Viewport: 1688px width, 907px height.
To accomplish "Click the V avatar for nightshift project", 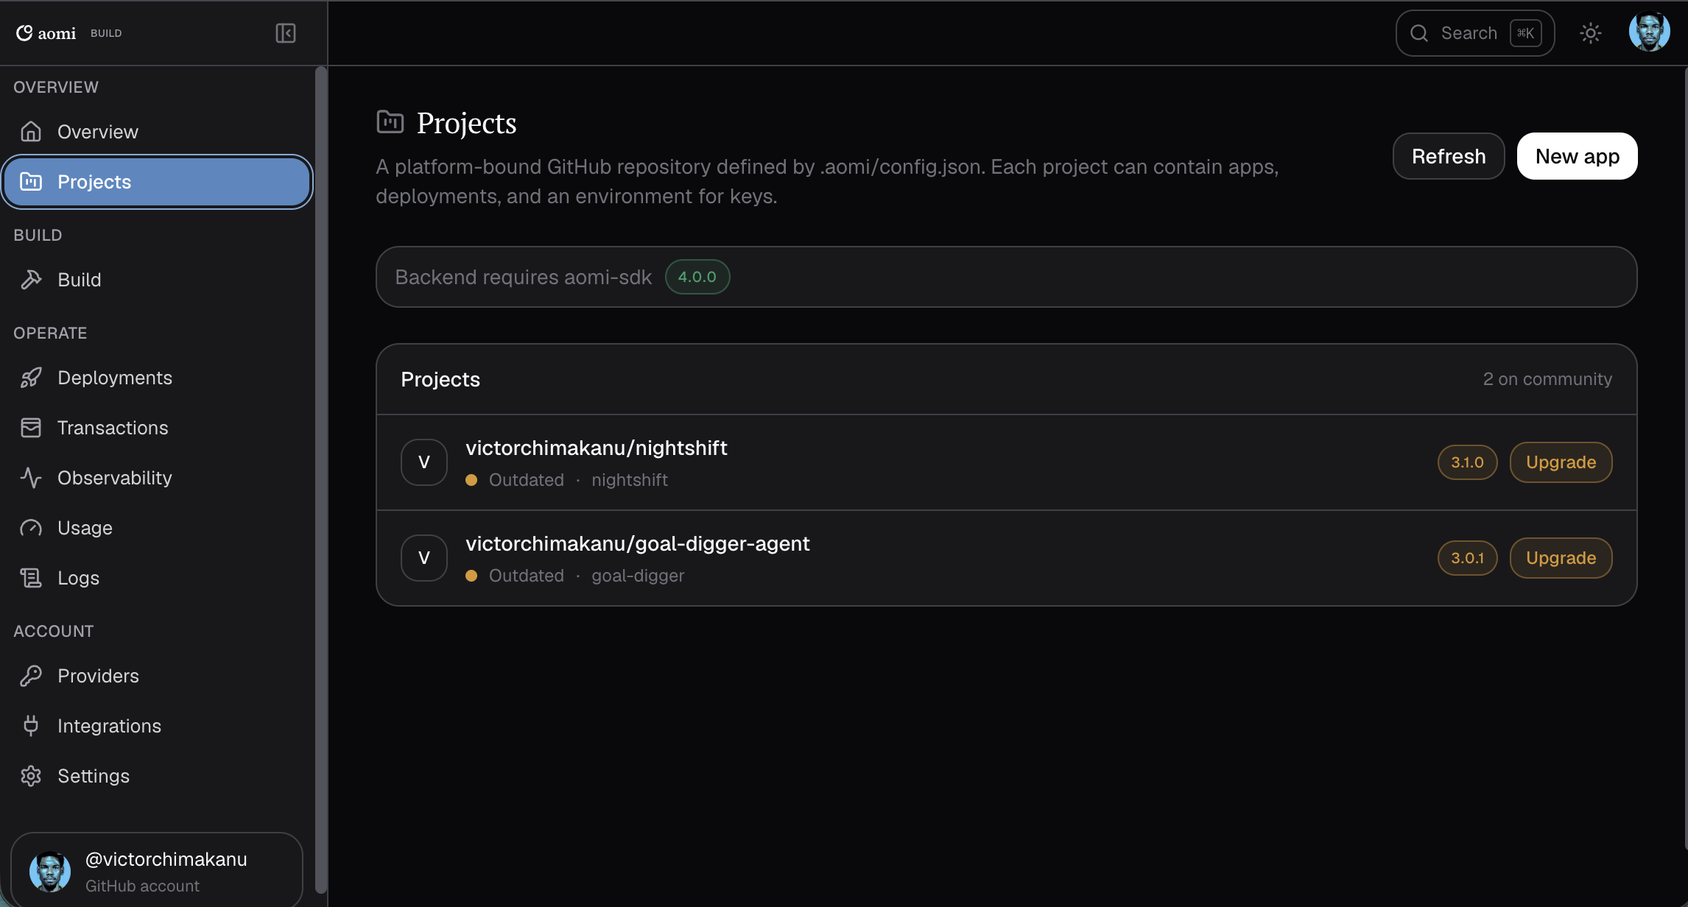I will click(424, 462).
